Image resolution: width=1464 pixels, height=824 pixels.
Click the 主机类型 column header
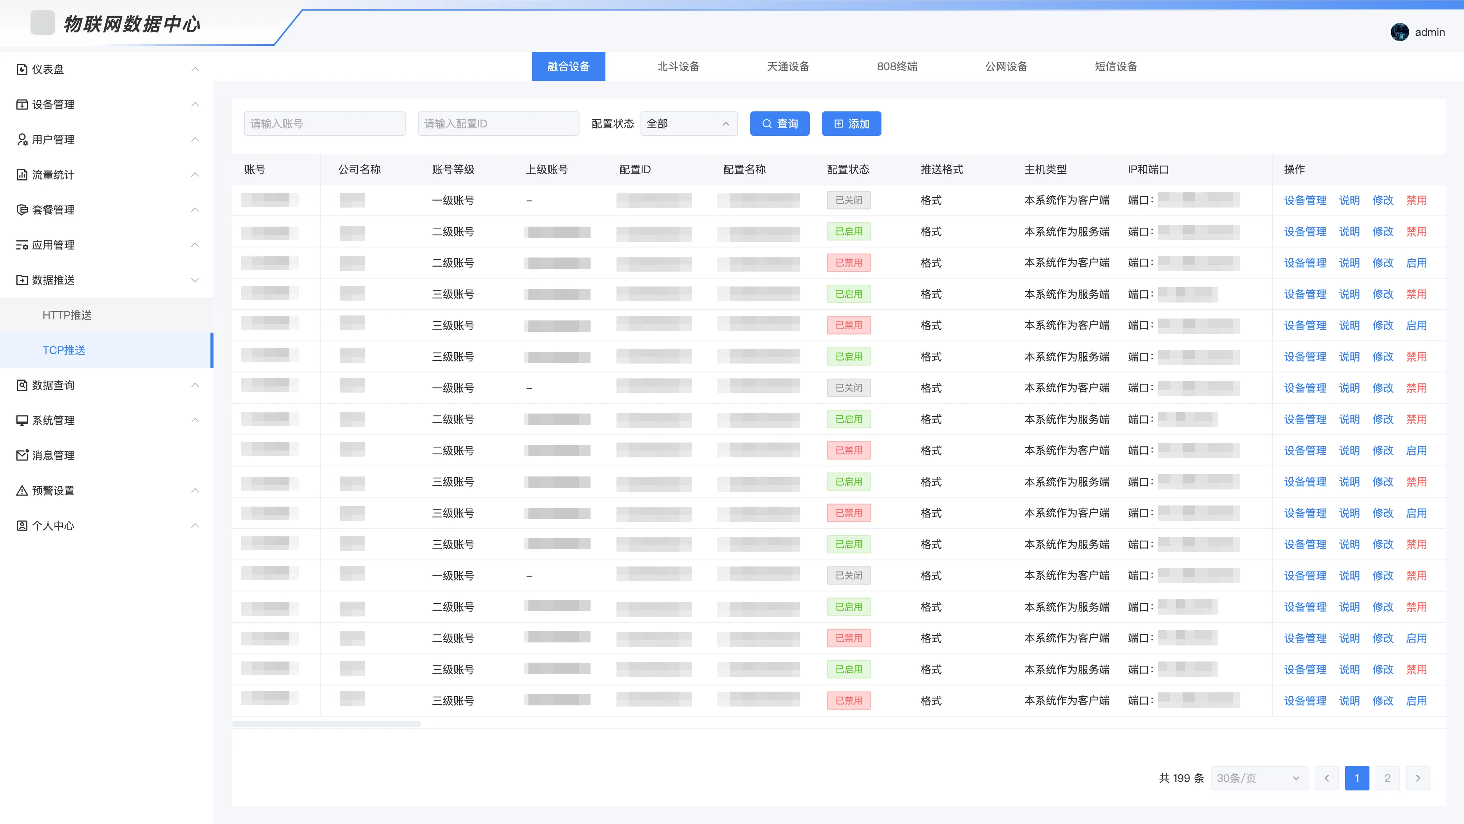pos(1046,169)
